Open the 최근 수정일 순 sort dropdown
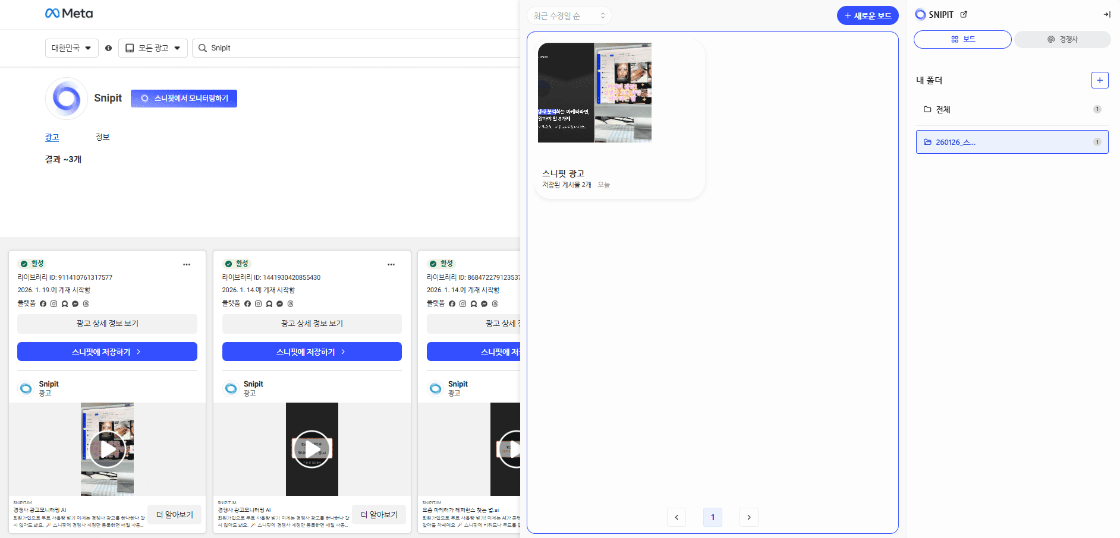The height and width of the screenshot is (538, 1120). [x=569, y=15]
